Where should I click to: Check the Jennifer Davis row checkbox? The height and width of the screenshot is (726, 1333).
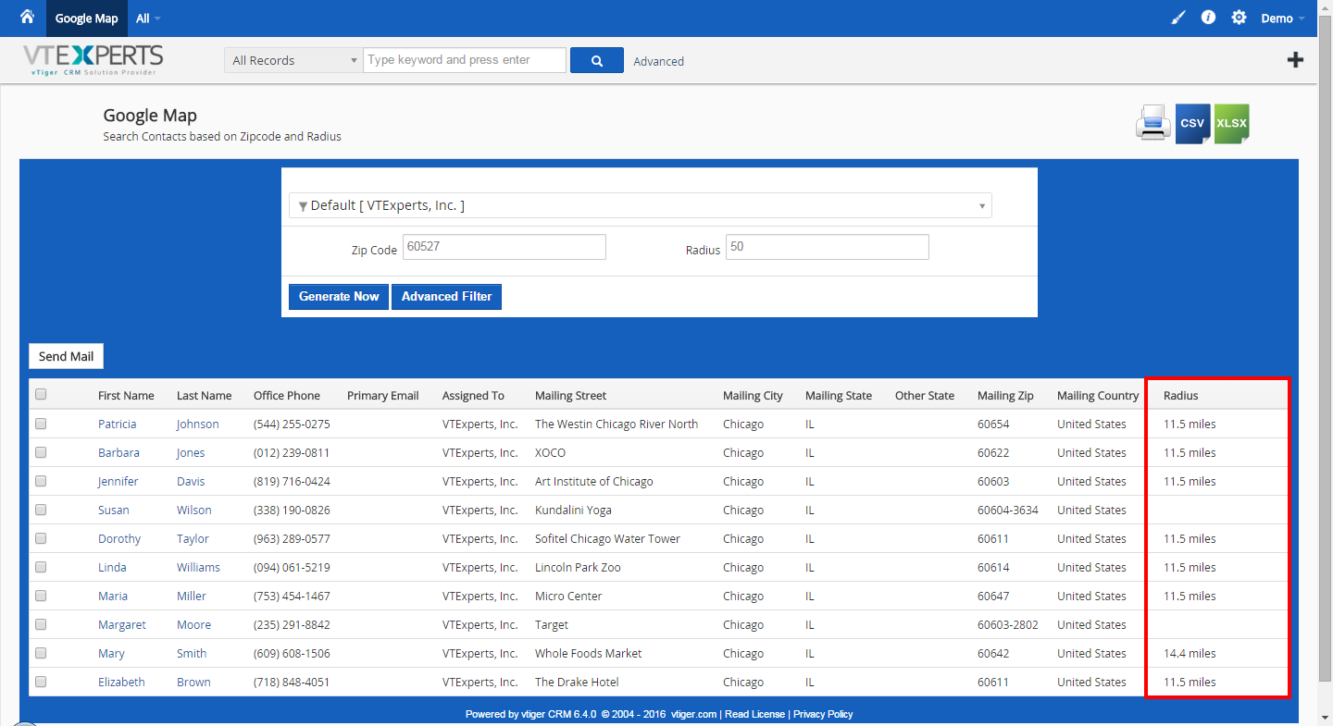[41, 481]
